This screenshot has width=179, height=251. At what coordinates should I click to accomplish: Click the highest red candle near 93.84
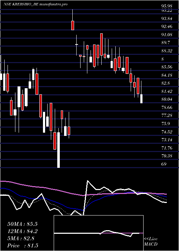[x=73, y=25]
